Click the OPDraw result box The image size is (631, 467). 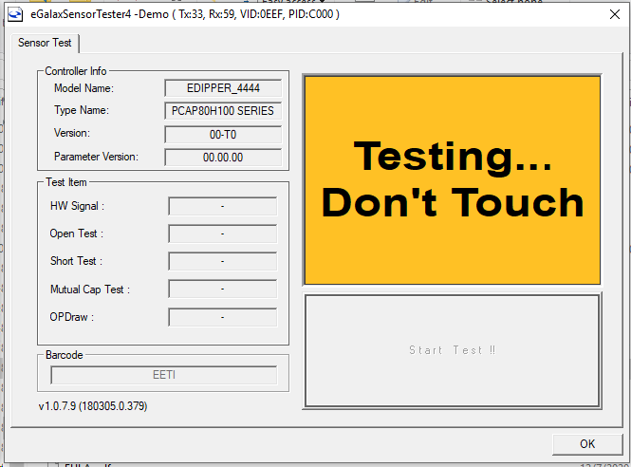click(x=223, y=317)
